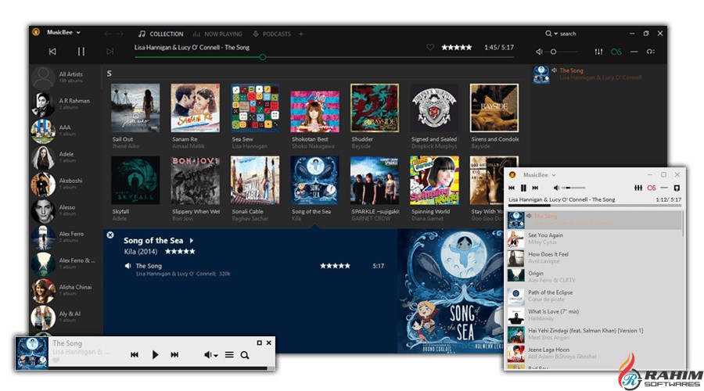
Task: Click compact player playlist scrollbar
Action: pyautogui.click(x=682, y=224)
